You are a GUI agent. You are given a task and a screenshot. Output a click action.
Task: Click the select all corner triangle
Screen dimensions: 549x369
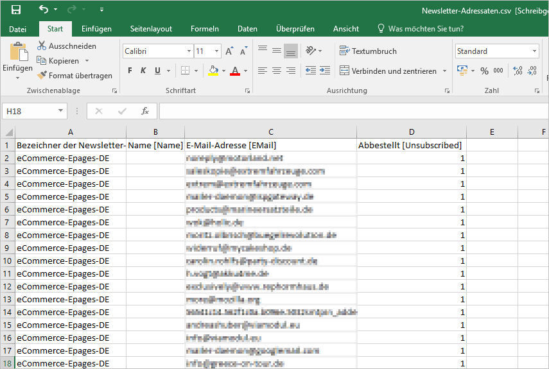[8, 132]
